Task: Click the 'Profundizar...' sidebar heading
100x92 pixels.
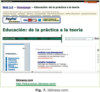Action: coord(12,54)
